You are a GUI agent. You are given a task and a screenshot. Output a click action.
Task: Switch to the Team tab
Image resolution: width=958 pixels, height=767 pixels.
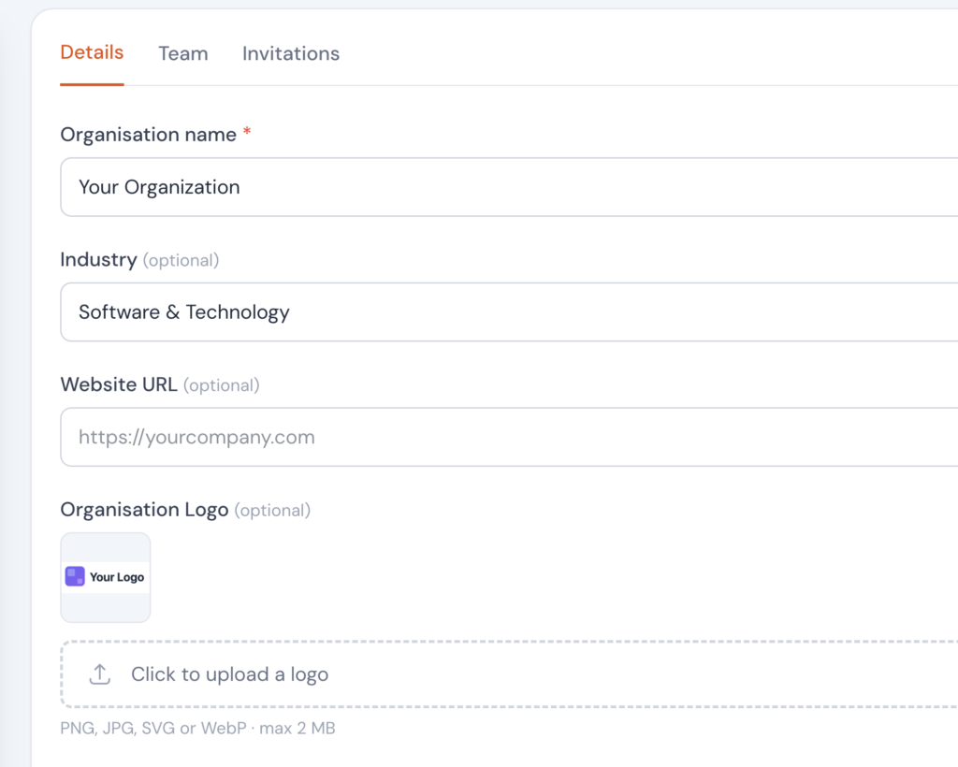[183, 53]
